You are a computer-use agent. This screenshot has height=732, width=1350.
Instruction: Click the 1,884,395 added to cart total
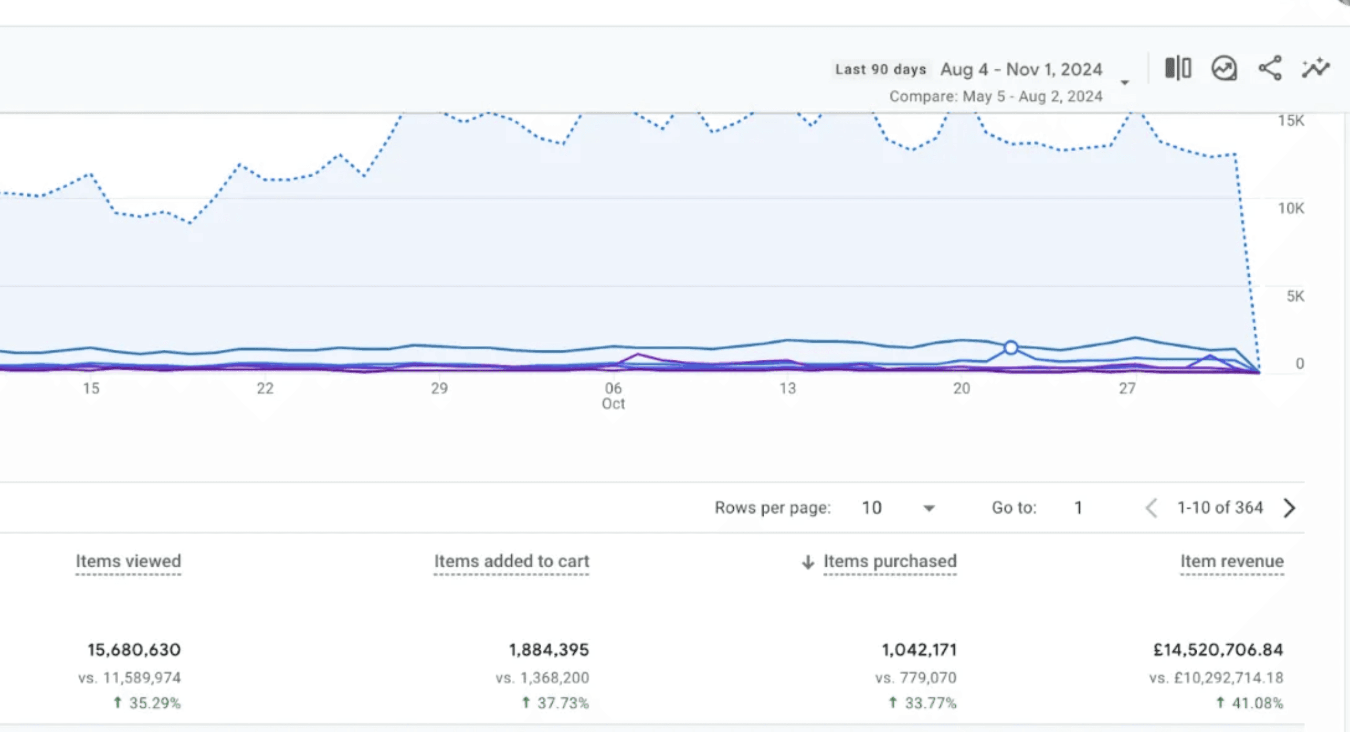click(x=549, y=650)
